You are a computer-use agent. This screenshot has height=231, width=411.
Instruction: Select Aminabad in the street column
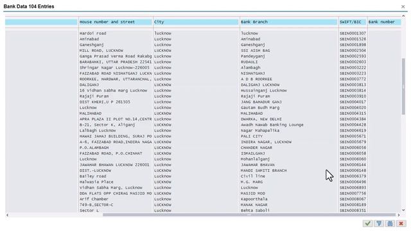point(89,39)
